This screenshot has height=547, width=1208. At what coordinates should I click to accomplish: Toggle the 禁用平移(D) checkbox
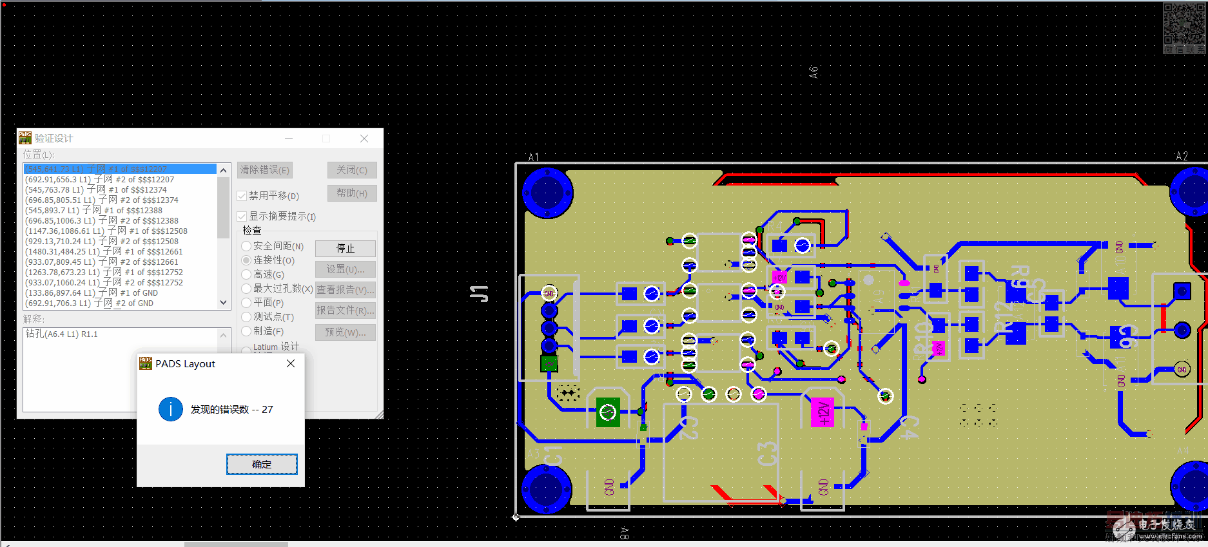click(x=242, y=196)
